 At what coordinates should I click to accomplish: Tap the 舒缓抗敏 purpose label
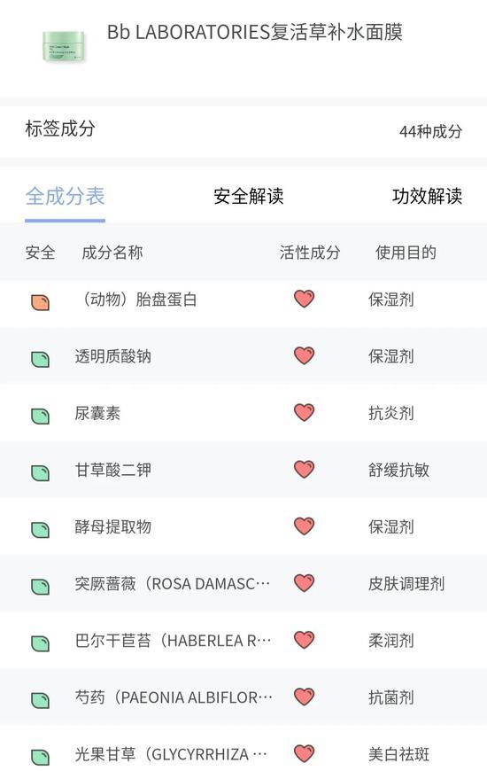click(x=398, y=470)
